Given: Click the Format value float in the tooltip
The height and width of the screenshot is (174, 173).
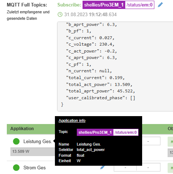Looking at the screenshot, I should point(80,155).
